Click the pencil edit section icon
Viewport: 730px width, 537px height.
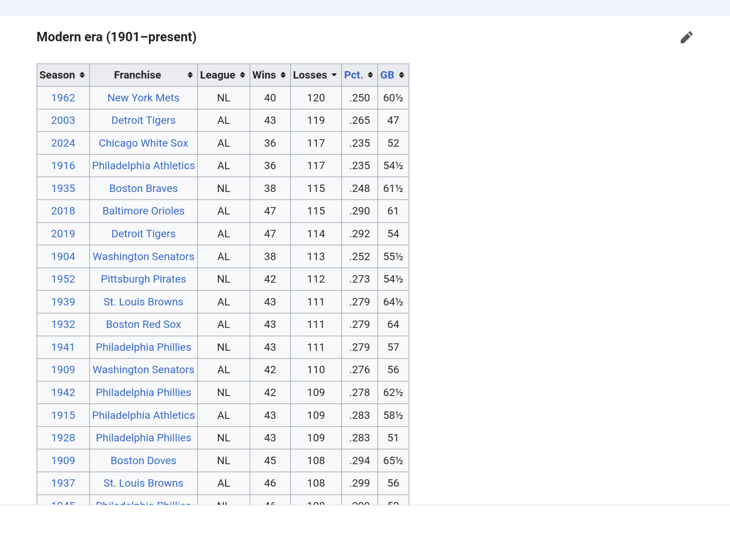click(x=686, y=38)
